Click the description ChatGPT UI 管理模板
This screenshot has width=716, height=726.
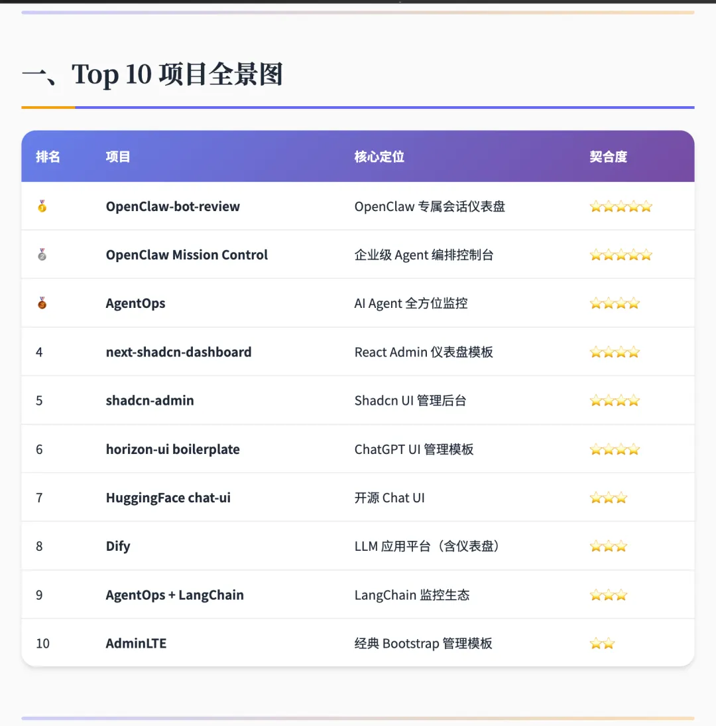click(x=414, y=449)
